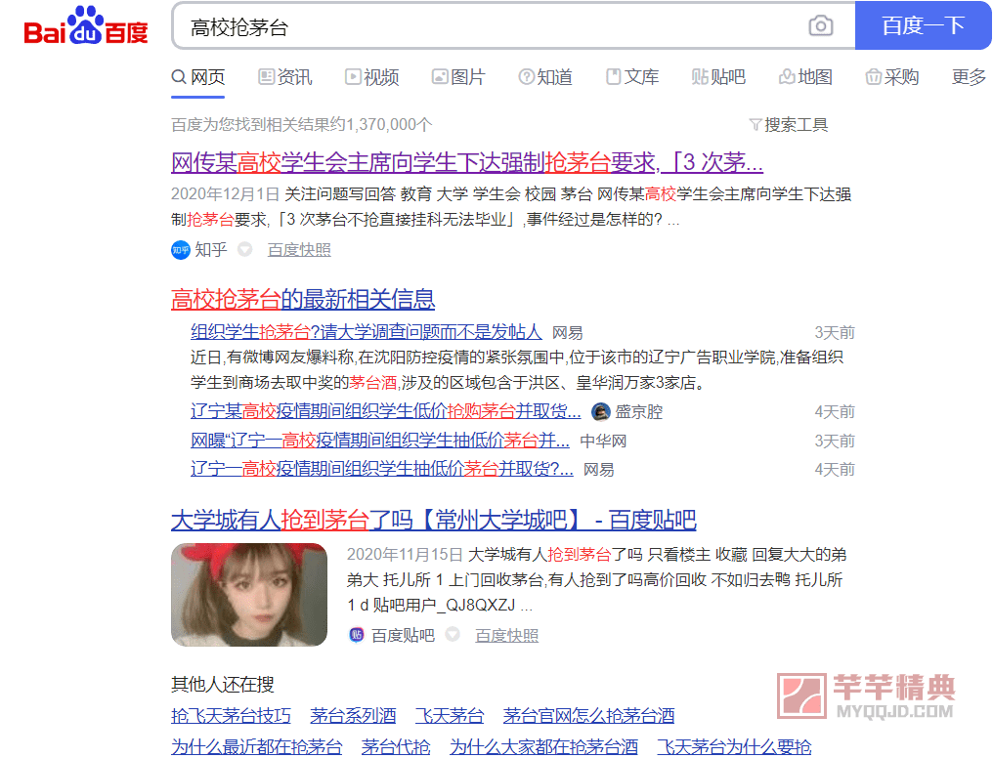Open 搜索工具 filter options
Viewport: 993px width, 758px height.
(x=789, y=125)
